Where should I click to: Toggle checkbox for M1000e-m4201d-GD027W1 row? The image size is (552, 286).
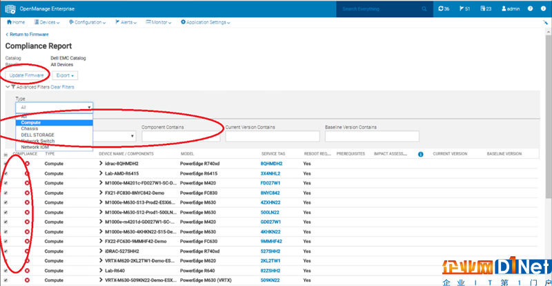click(x=6, y=222)
